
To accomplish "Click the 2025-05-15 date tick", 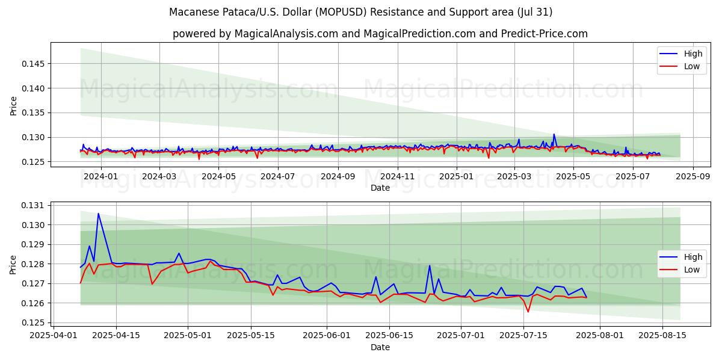I will (x=250, y=336).
